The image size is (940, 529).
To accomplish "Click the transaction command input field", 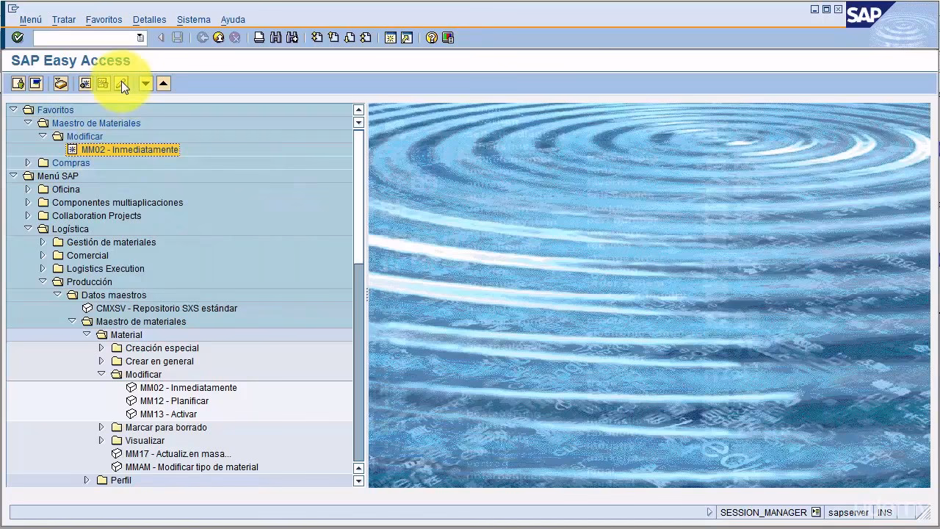I will (x=84, y=37).
